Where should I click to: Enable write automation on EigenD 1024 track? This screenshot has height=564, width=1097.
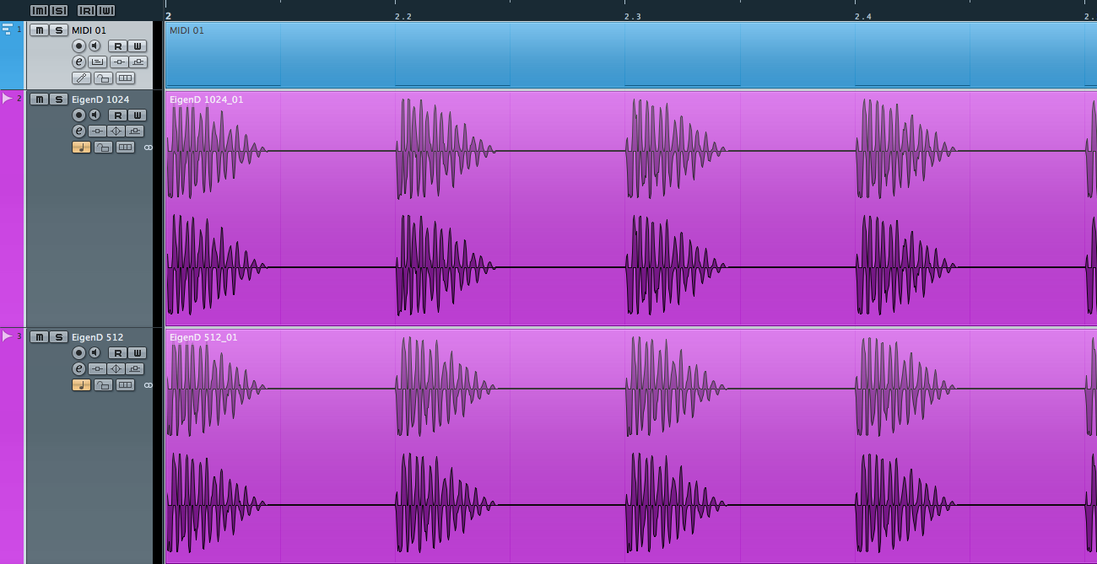[x=137, y=115]
